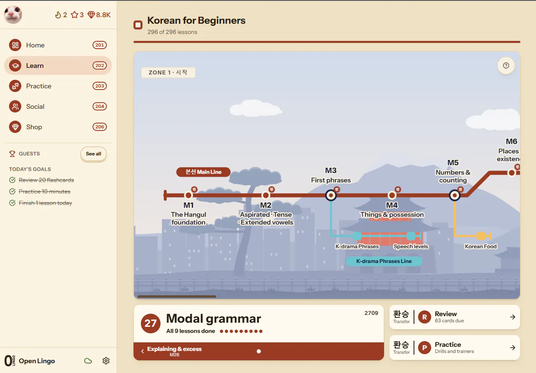Select the M4 Things & possession station
Viewport: 536px width, 373px height.
point(392,195)
